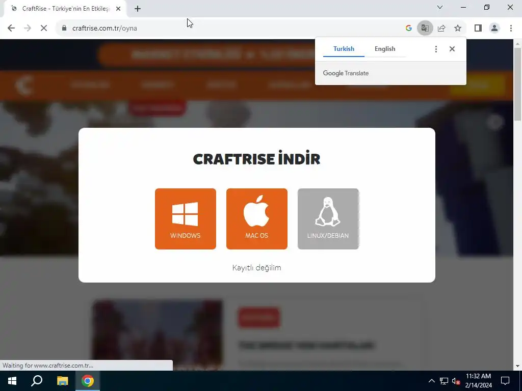522x391 pixels.
Task: Close the CraftRise tab
Action: [x=118, y=9]
